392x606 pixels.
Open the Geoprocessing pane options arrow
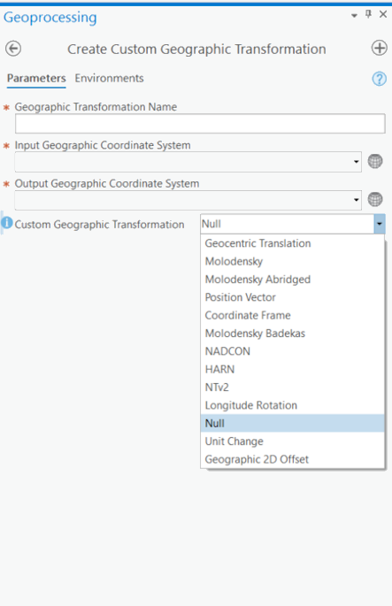(x=354, y=16)
